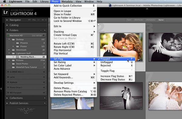Expand the Publish Services panel
This screenshot has height=119, width=182.
7,103
